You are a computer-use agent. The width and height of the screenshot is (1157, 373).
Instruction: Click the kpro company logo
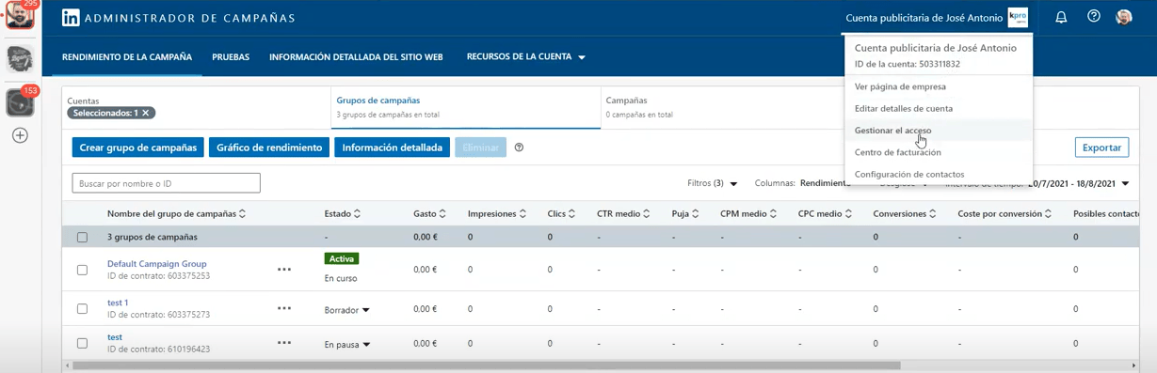[1018, 18]
